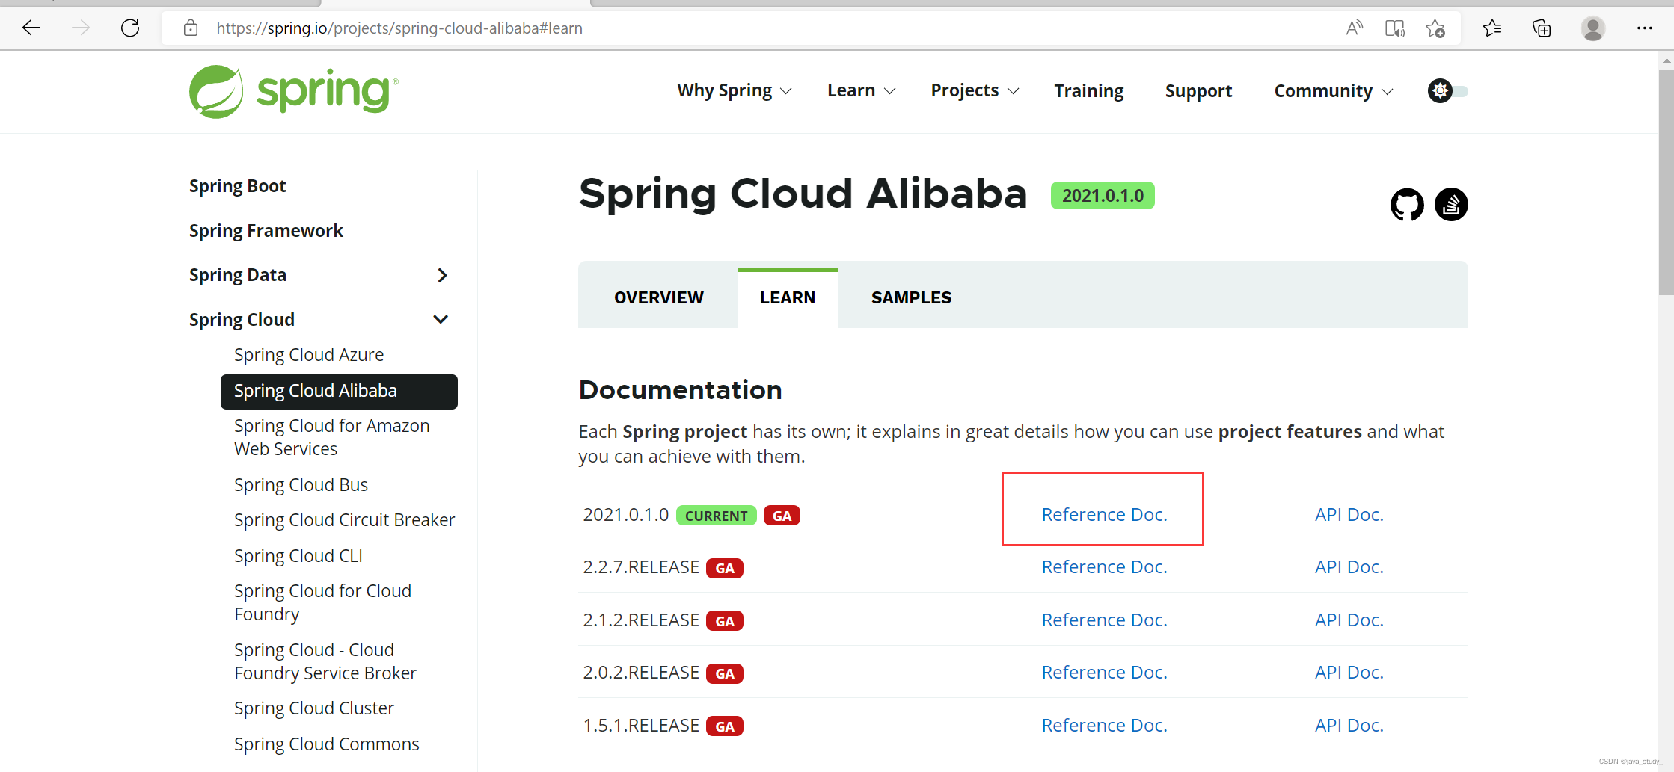Click the CURRENT badge in the first row
The height and width of the screenshot is (772, 1674).
point(716,516)
